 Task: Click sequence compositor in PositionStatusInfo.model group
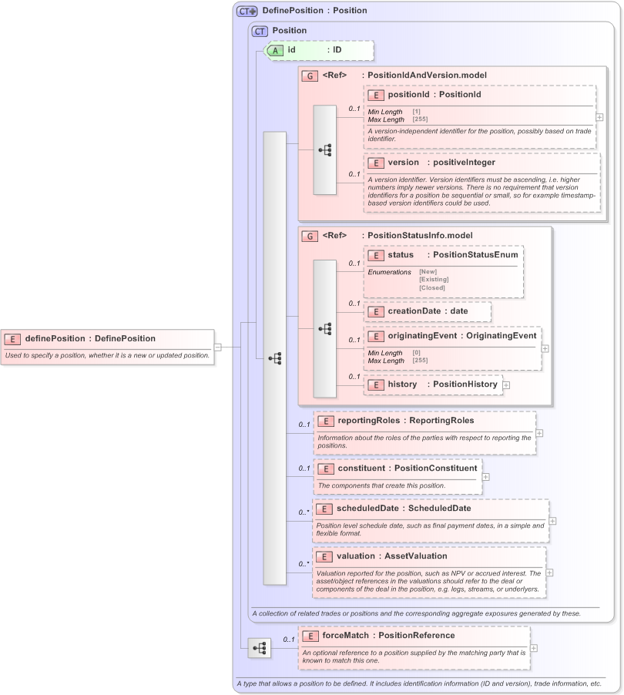pos(325,329)
